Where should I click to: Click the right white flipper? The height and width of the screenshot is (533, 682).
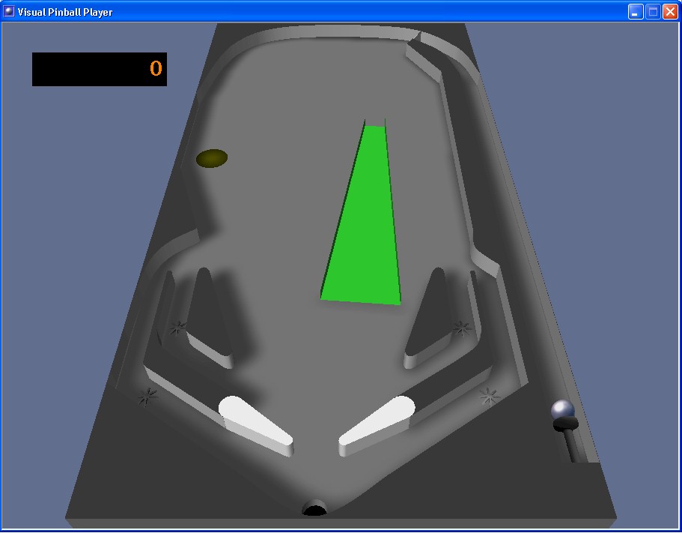coord(377,425)
